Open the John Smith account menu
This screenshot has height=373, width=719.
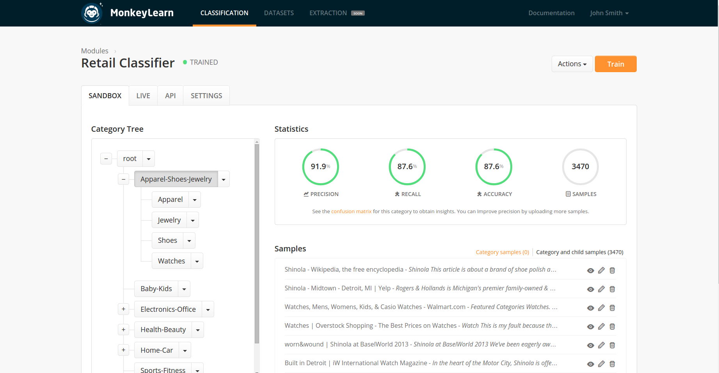[x=609, y=13]
